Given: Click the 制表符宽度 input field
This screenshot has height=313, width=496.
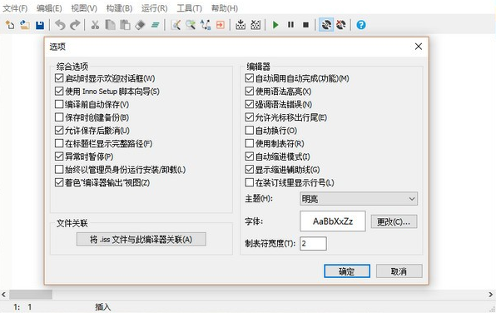Looking at the screenshot, I should pyautogui.click(x=313, y=243).
